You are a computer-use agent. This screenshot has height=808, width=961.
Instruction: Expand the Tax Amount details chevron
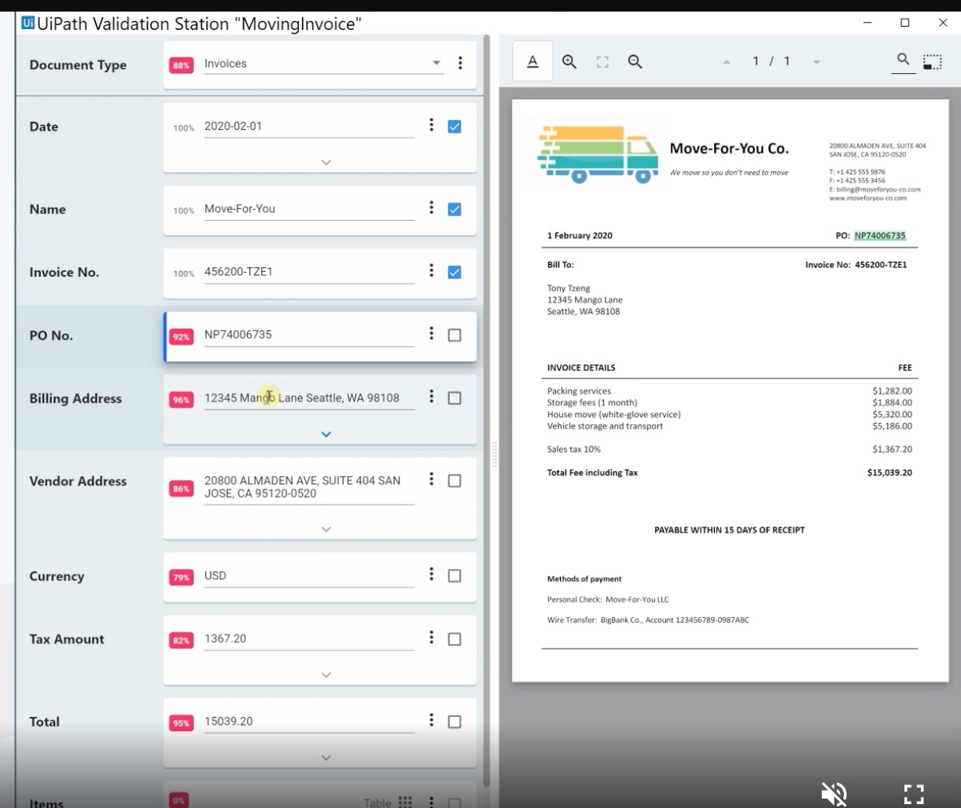coord(326,674)
